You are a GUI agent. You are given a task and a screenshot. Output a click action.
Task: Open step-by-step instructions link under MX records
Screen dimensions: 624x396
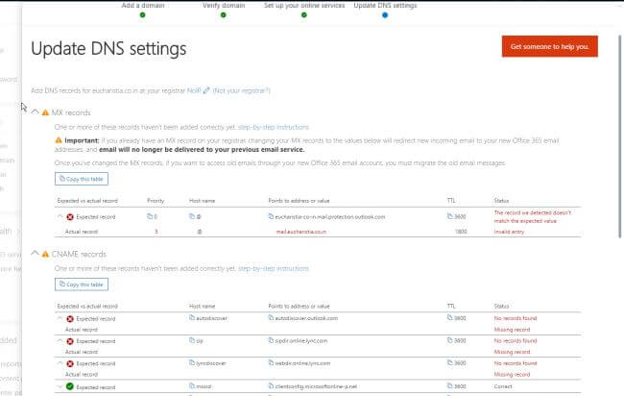(274, 127)
